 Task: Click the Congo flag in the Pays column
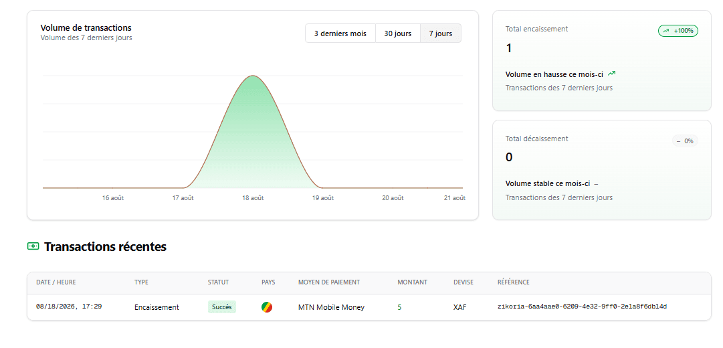click(x=266, y=307)
